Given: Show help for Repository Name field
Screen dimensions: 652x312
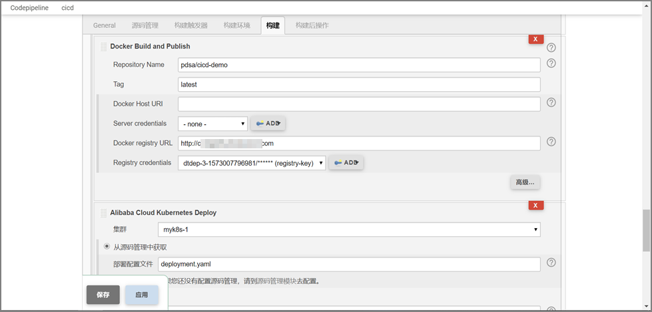Looking at the screenshot, I should coord(551,63).
